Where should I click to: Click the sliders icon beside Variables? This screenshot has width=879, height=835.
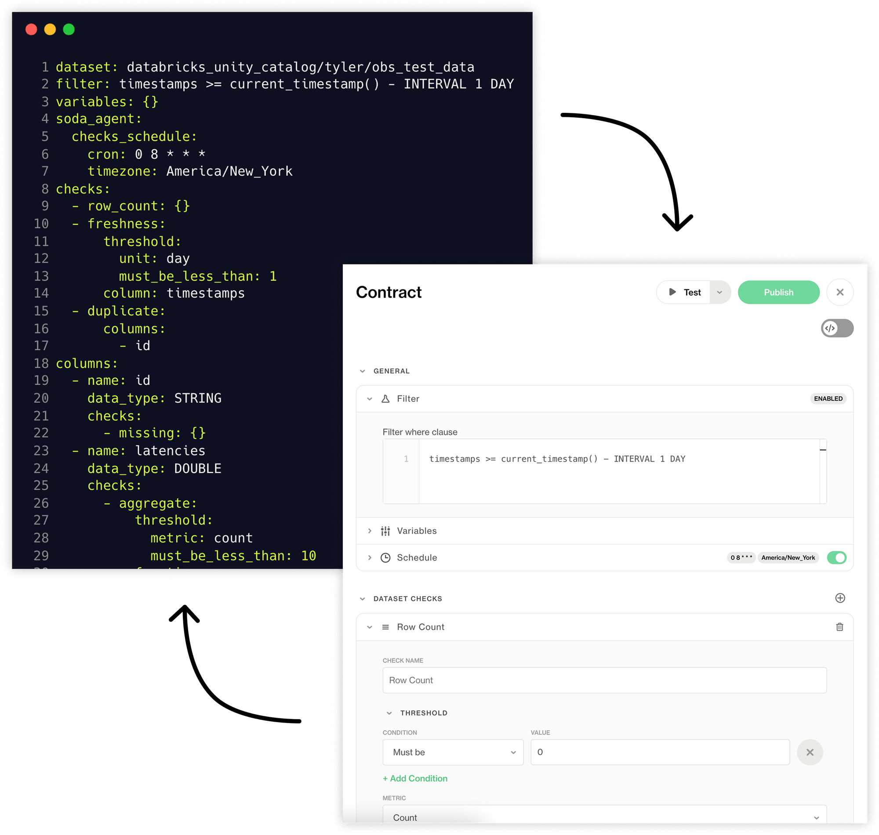(385, 531)
